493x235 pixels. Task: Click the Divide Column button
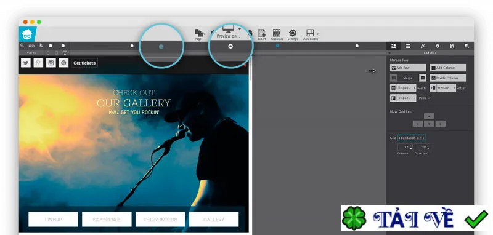tap(448, 78)
